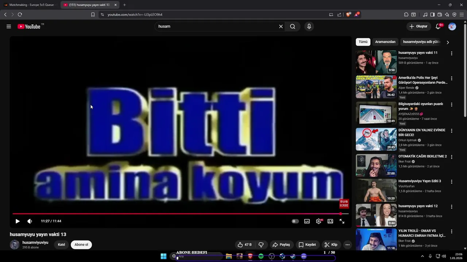This screenshot has height=262, width=467.
Task: Toggle the browser sidebar panel
Action: pos(432,15)
